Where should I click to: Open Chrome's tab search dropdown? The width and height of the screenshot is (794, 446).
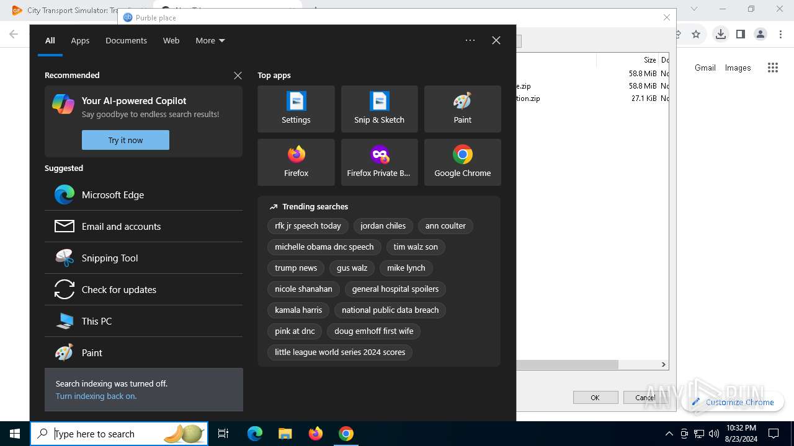(694, 9)
